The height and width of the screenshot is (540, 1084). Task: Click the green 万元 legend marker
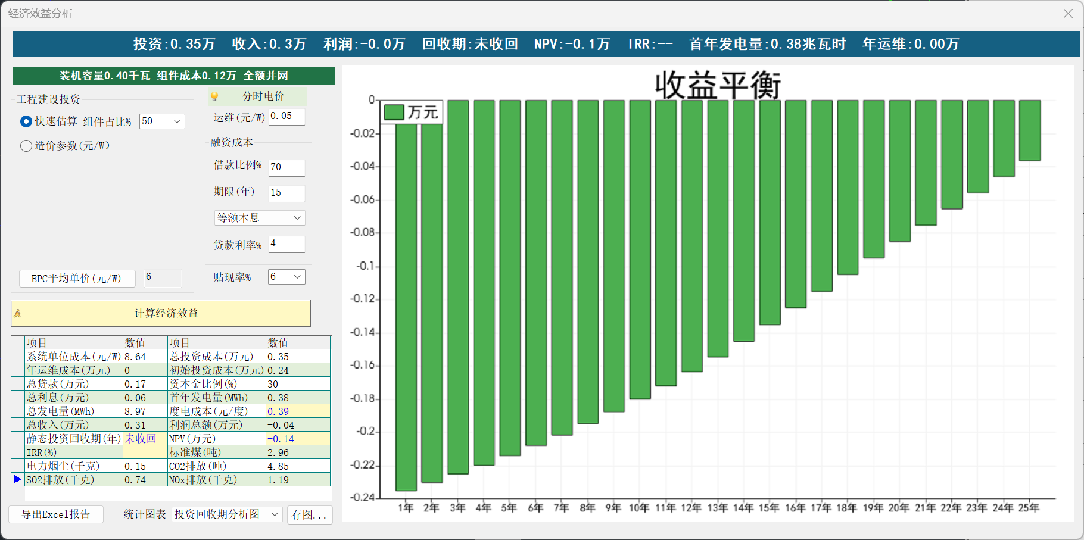click(394, 112)
